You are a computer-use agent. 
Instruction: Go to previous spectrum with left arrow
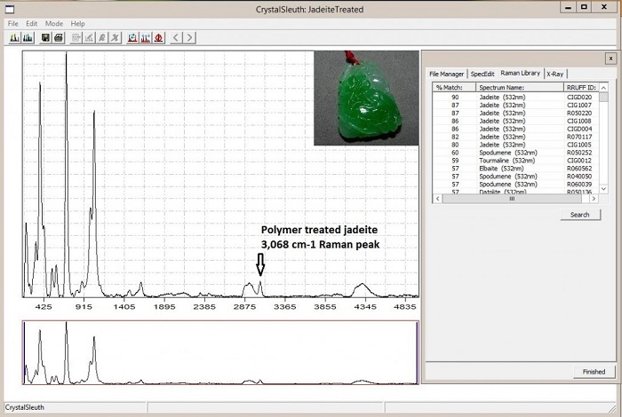tap(176, 38)
